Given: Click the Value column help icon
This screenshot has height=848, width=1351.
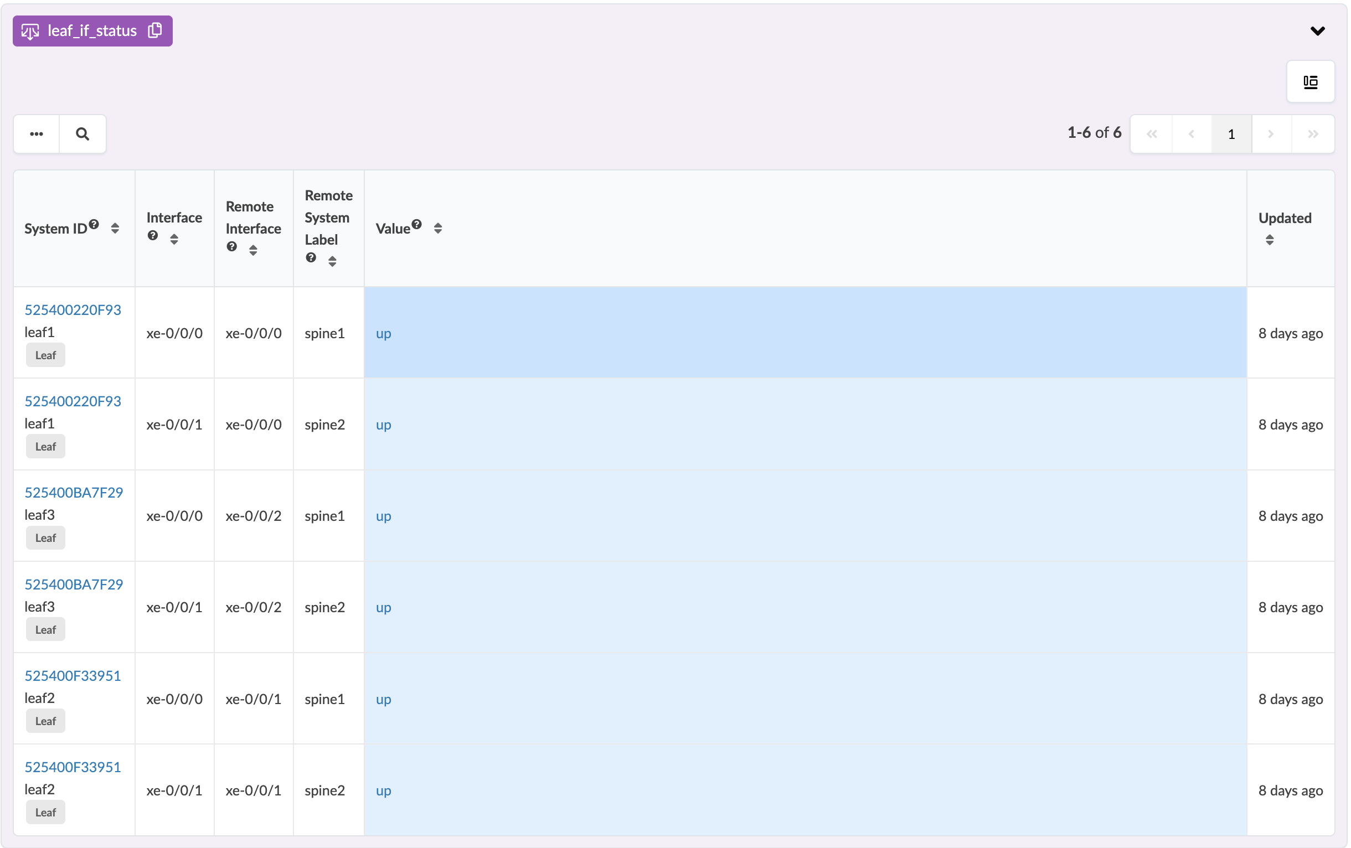Looking at the screenshot, I should [416, 224].
